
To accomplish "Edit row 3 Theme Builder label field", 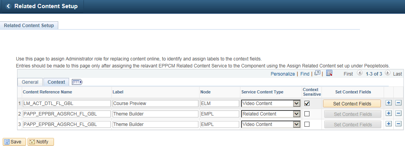I will (155, 124).
